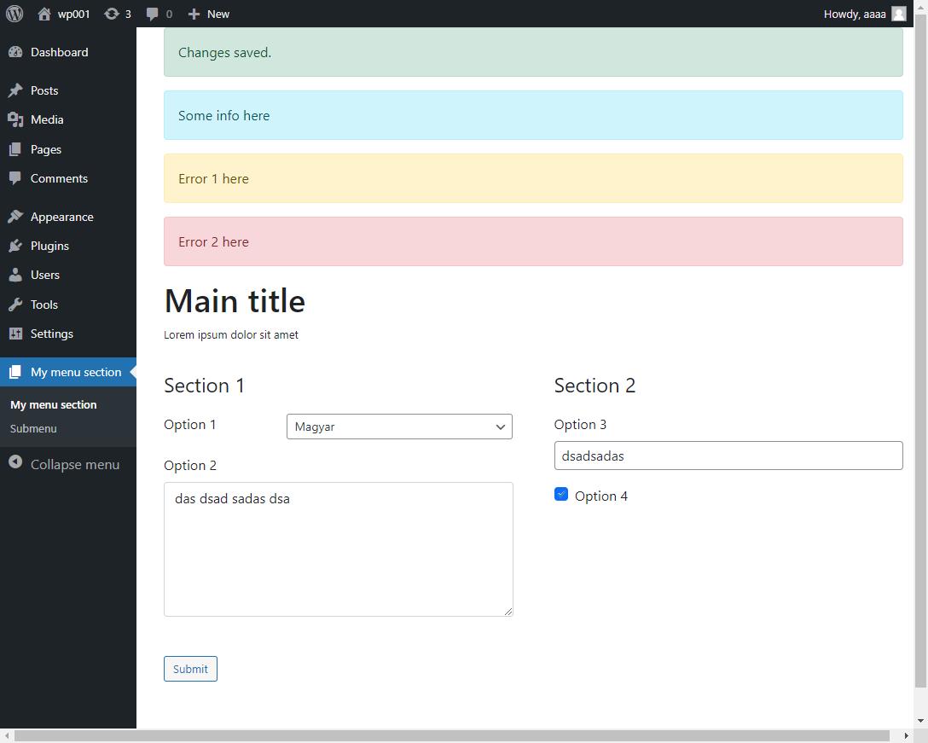928x743 pixels.
Task: Click the horizontal scrollbar at the bottom
Action: (x=451, y=736)
